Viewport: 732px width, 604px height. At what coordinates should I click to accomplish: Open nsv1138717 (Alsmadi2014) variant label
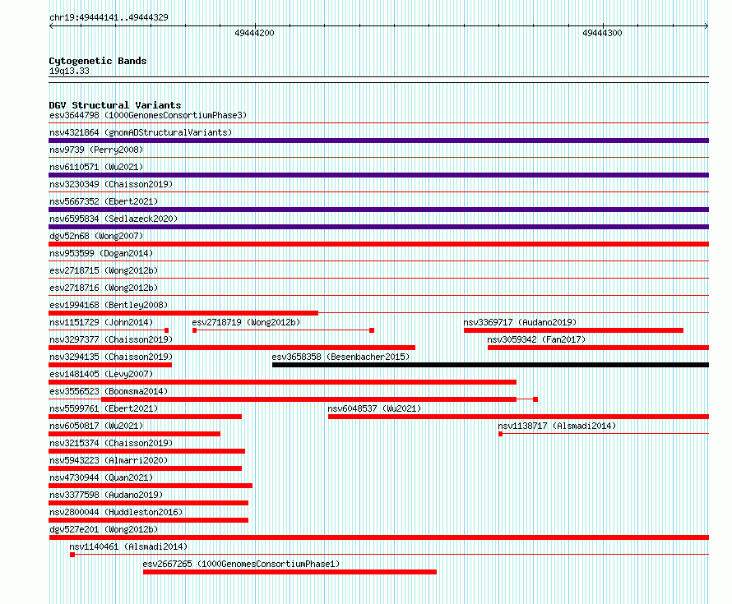pyautogui.click(x=557, y=426)
